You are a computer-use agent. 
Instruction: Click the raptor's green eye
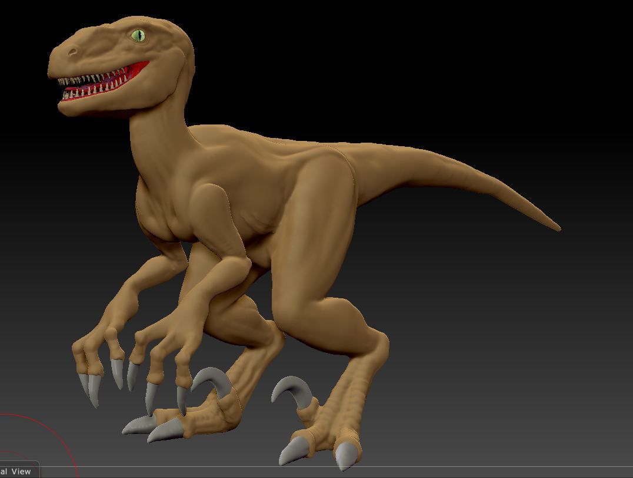(139, 36)
